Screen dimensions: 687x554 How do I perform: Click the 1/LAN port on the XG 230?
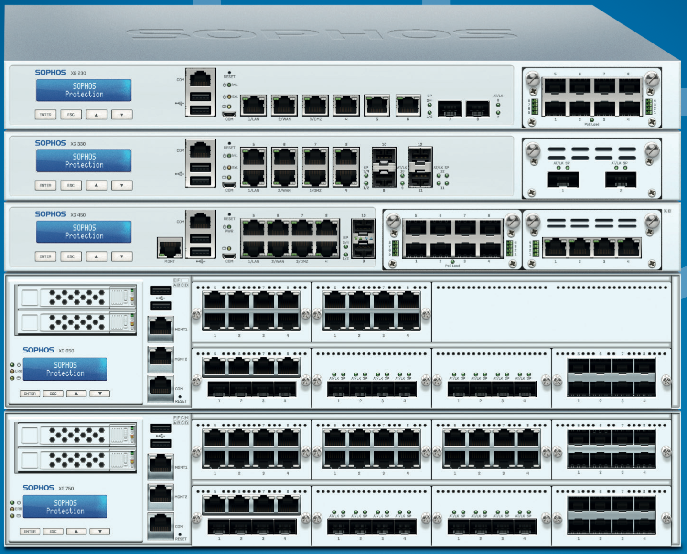[x=253, y=106]
